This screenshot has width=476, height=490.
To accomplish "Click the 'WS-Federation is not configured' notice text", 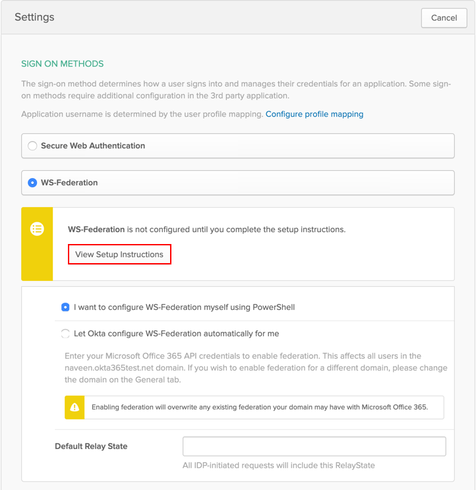I will pyautogui.click(x=206, y=230).
